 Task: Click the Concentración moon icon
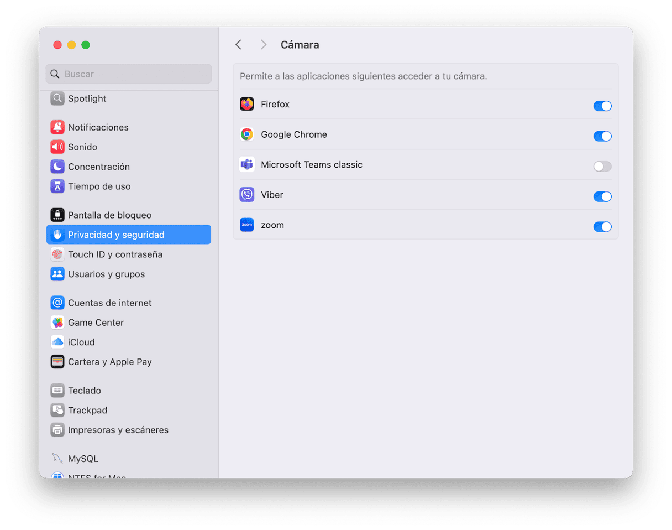click(x=57, y=167)
